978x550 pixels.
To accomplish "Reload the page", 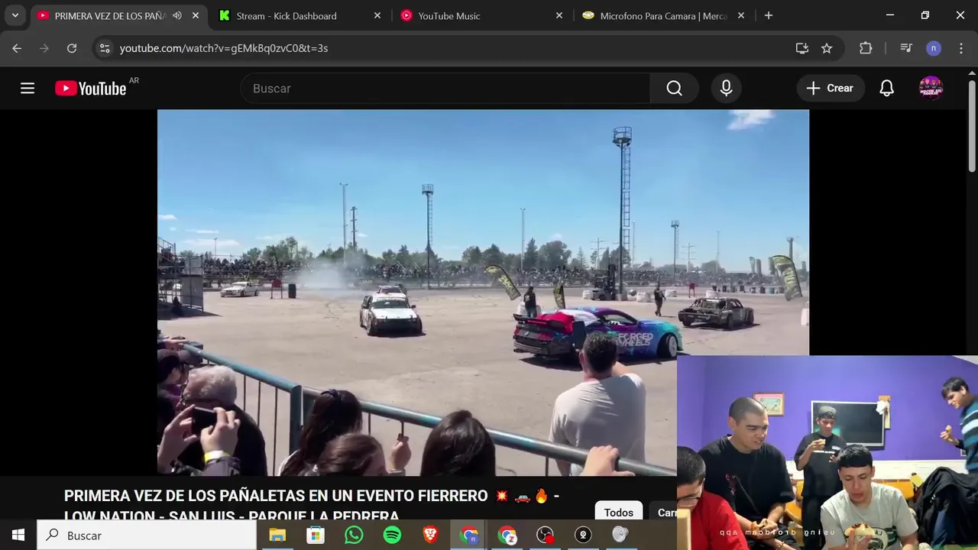I will pos(72,48).
